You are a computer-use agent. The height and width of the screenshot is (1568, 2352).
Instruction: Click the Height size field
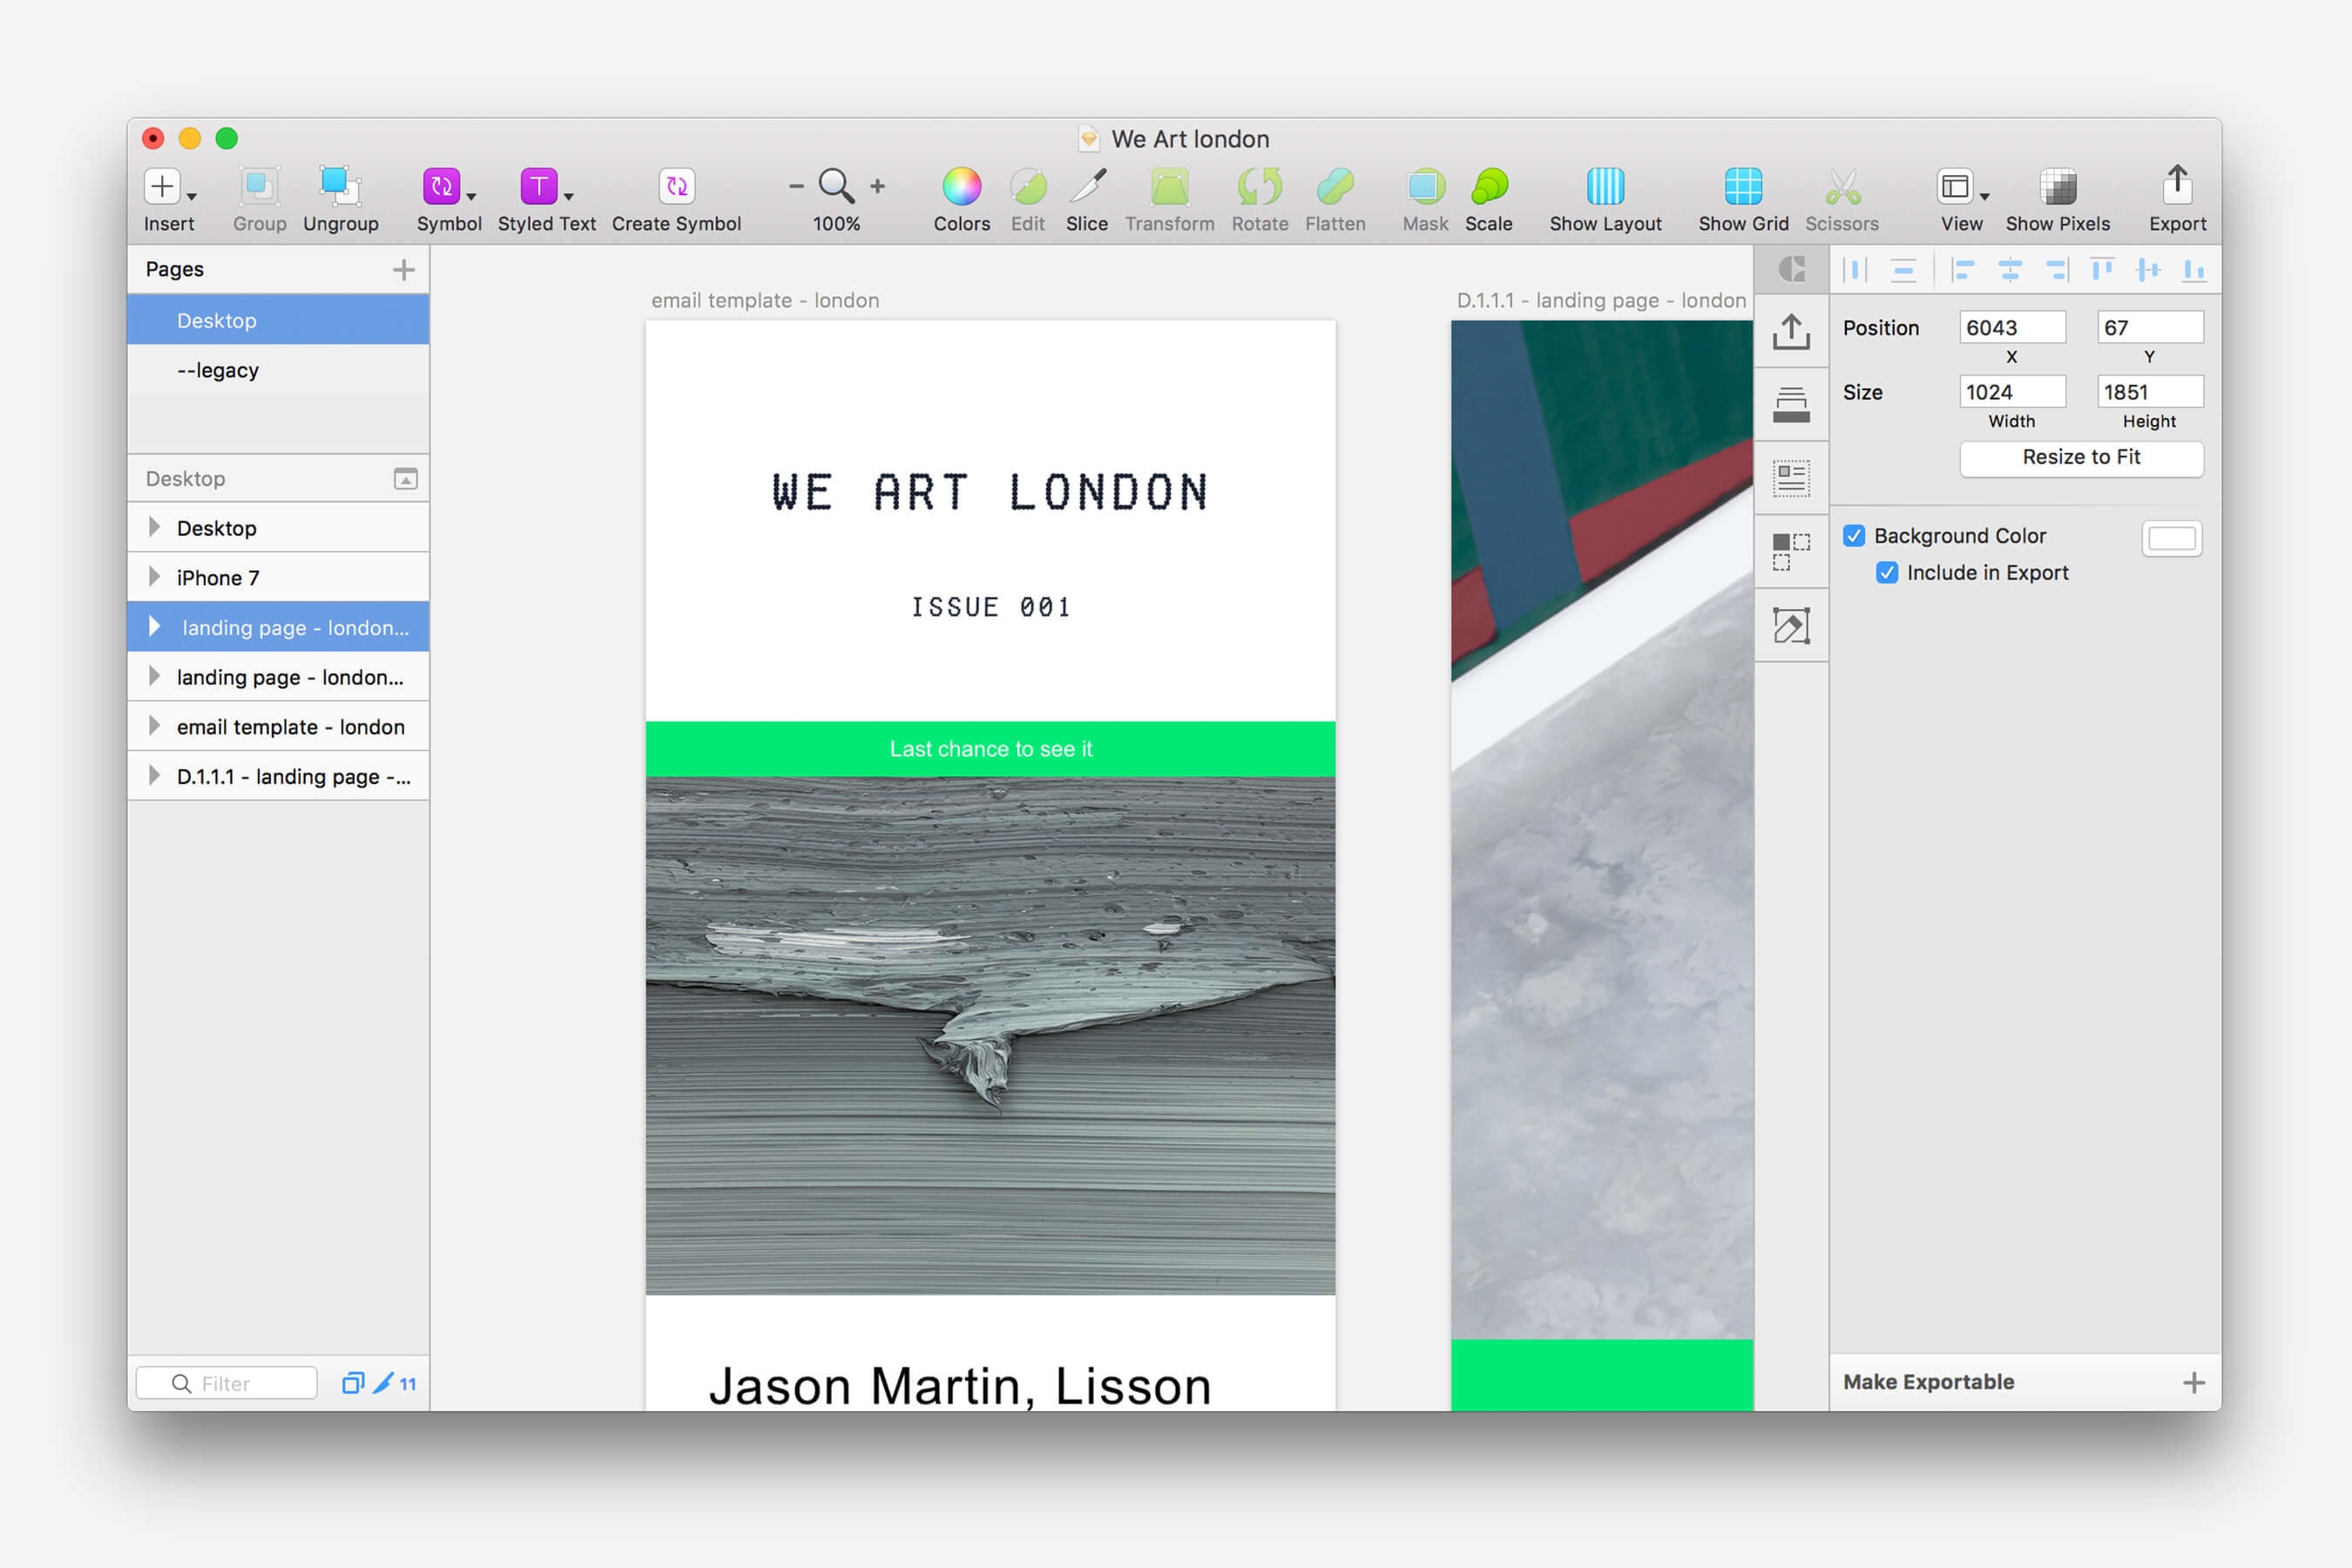(x=2149, y=392)
